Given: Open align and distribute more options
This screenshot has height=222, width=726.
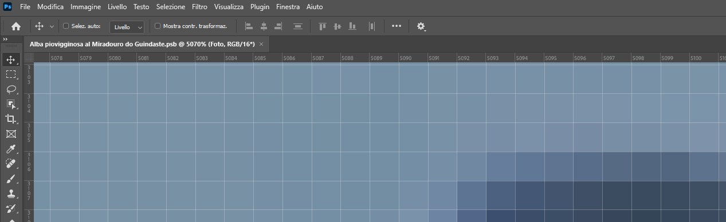Looking at the screenshot, I should click(397, 26).
